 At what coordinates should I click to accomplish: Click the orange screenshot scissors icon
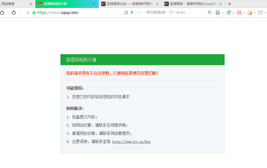tap(250, 13)
